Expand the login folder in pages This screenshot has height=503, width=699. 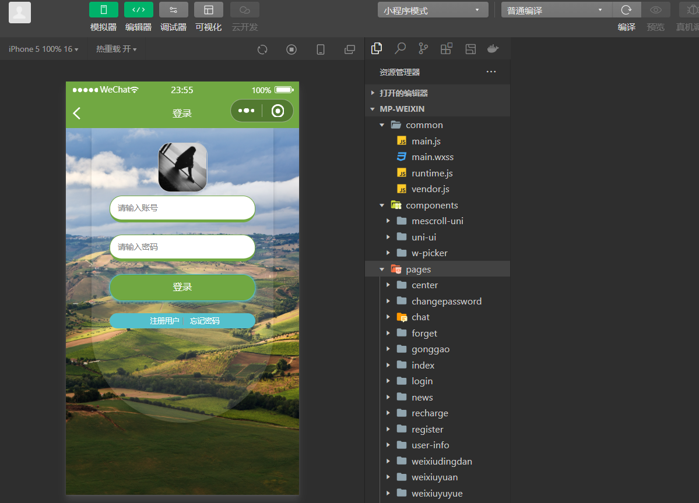pos(422,381)
